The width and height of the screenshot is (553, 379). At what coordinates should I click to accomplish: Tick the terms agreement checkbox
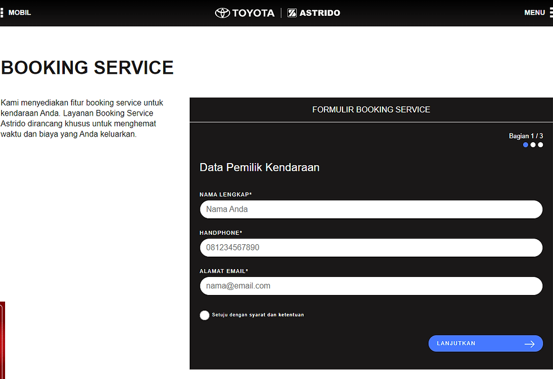point(205,315)
